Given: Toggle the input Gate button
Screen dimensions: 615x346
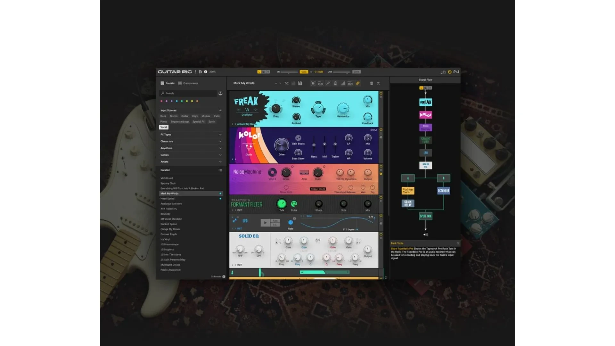Looking at the screenshot, I should tap(304, 72).
